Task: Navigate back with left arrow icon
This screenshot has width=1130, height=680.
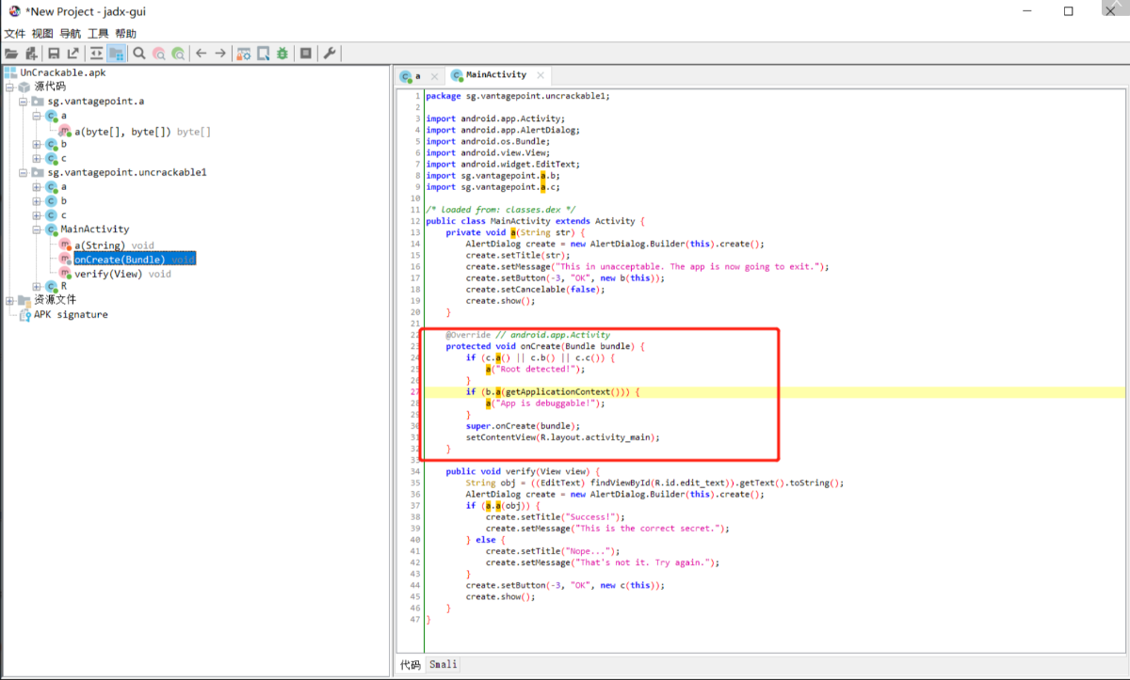Action: 201,54
